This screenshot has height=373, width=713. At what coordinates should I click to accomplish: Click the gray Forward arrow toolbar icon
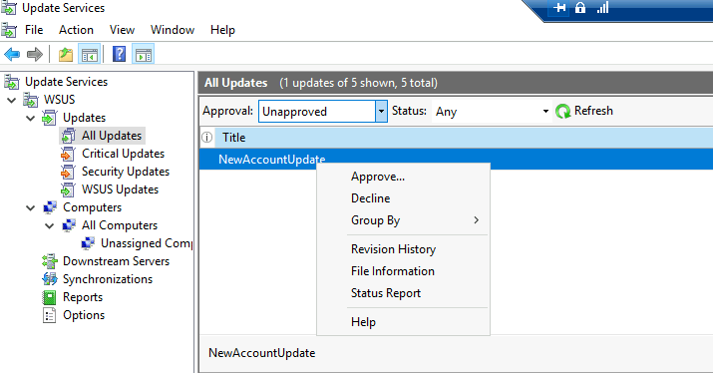point(35,55)
